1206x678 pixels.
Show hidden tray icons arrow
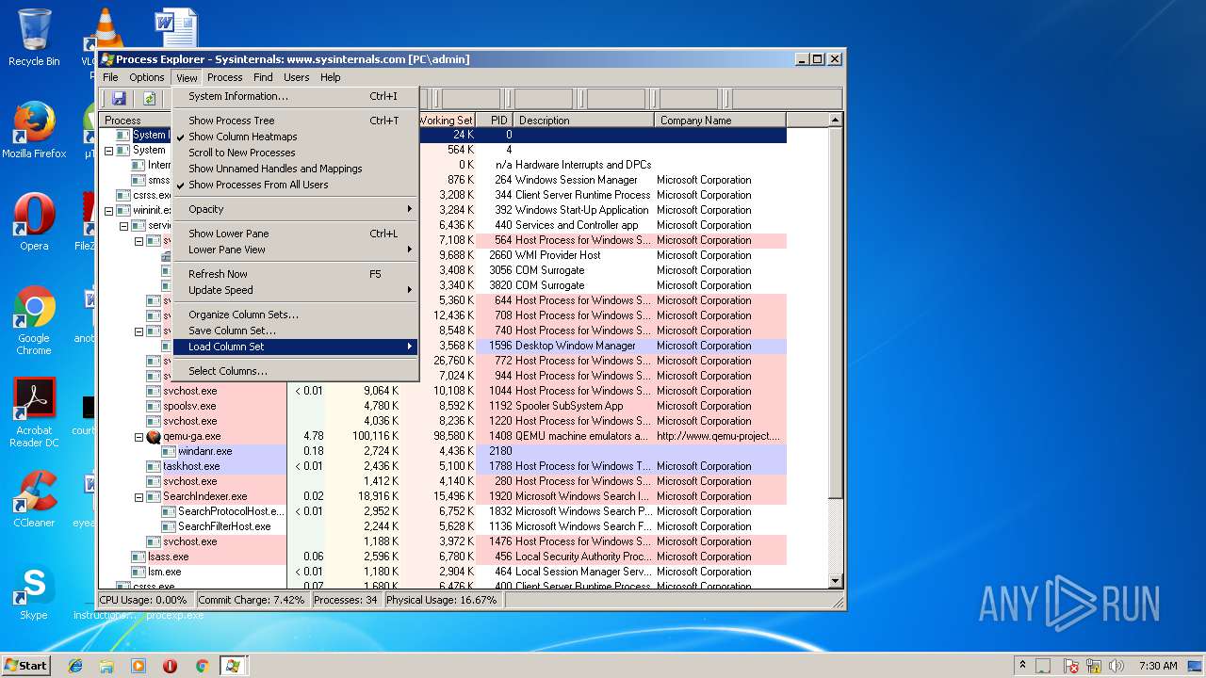click(x=1022, y=666)
